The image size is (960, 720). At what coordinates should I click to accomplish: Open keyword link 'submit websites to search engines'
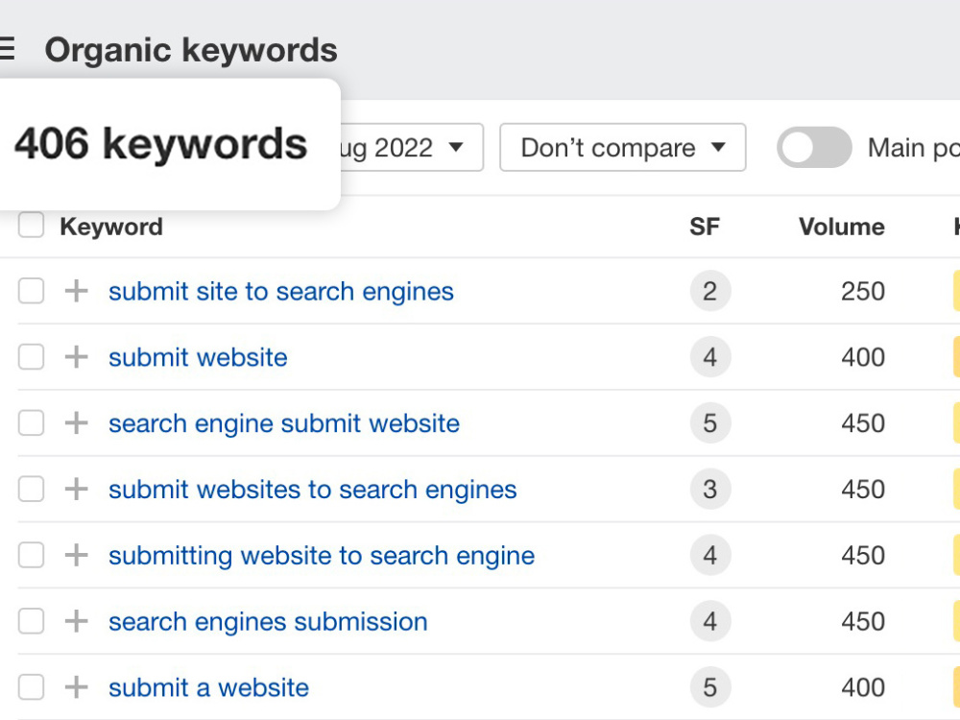click(312, 490)
